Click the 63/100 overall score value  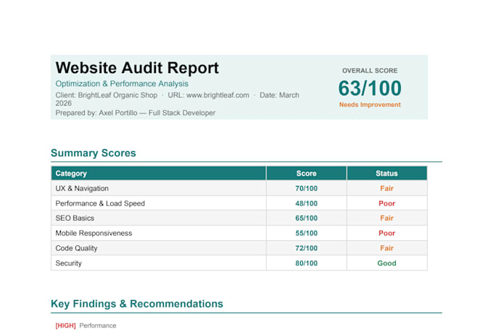click(x=370, y=88)
